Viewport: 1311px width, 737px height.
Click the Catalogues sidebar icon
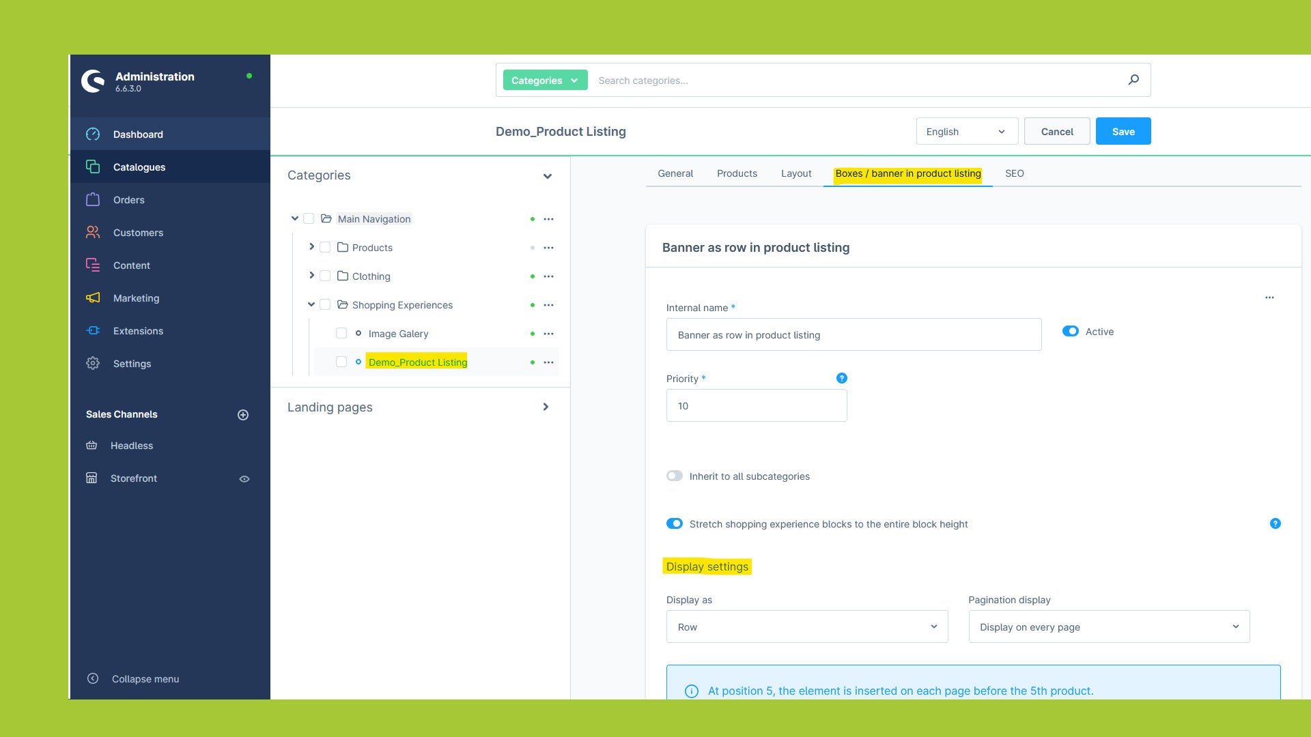tap(92, 167)
